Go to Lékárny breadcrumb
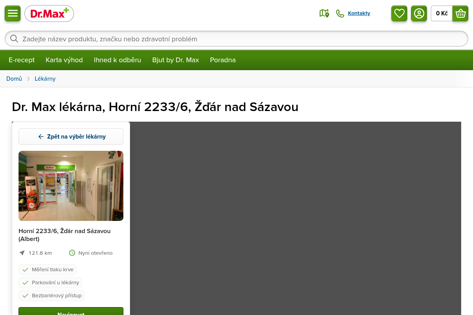Screen dimensions: 473x315 click(45, 79)
